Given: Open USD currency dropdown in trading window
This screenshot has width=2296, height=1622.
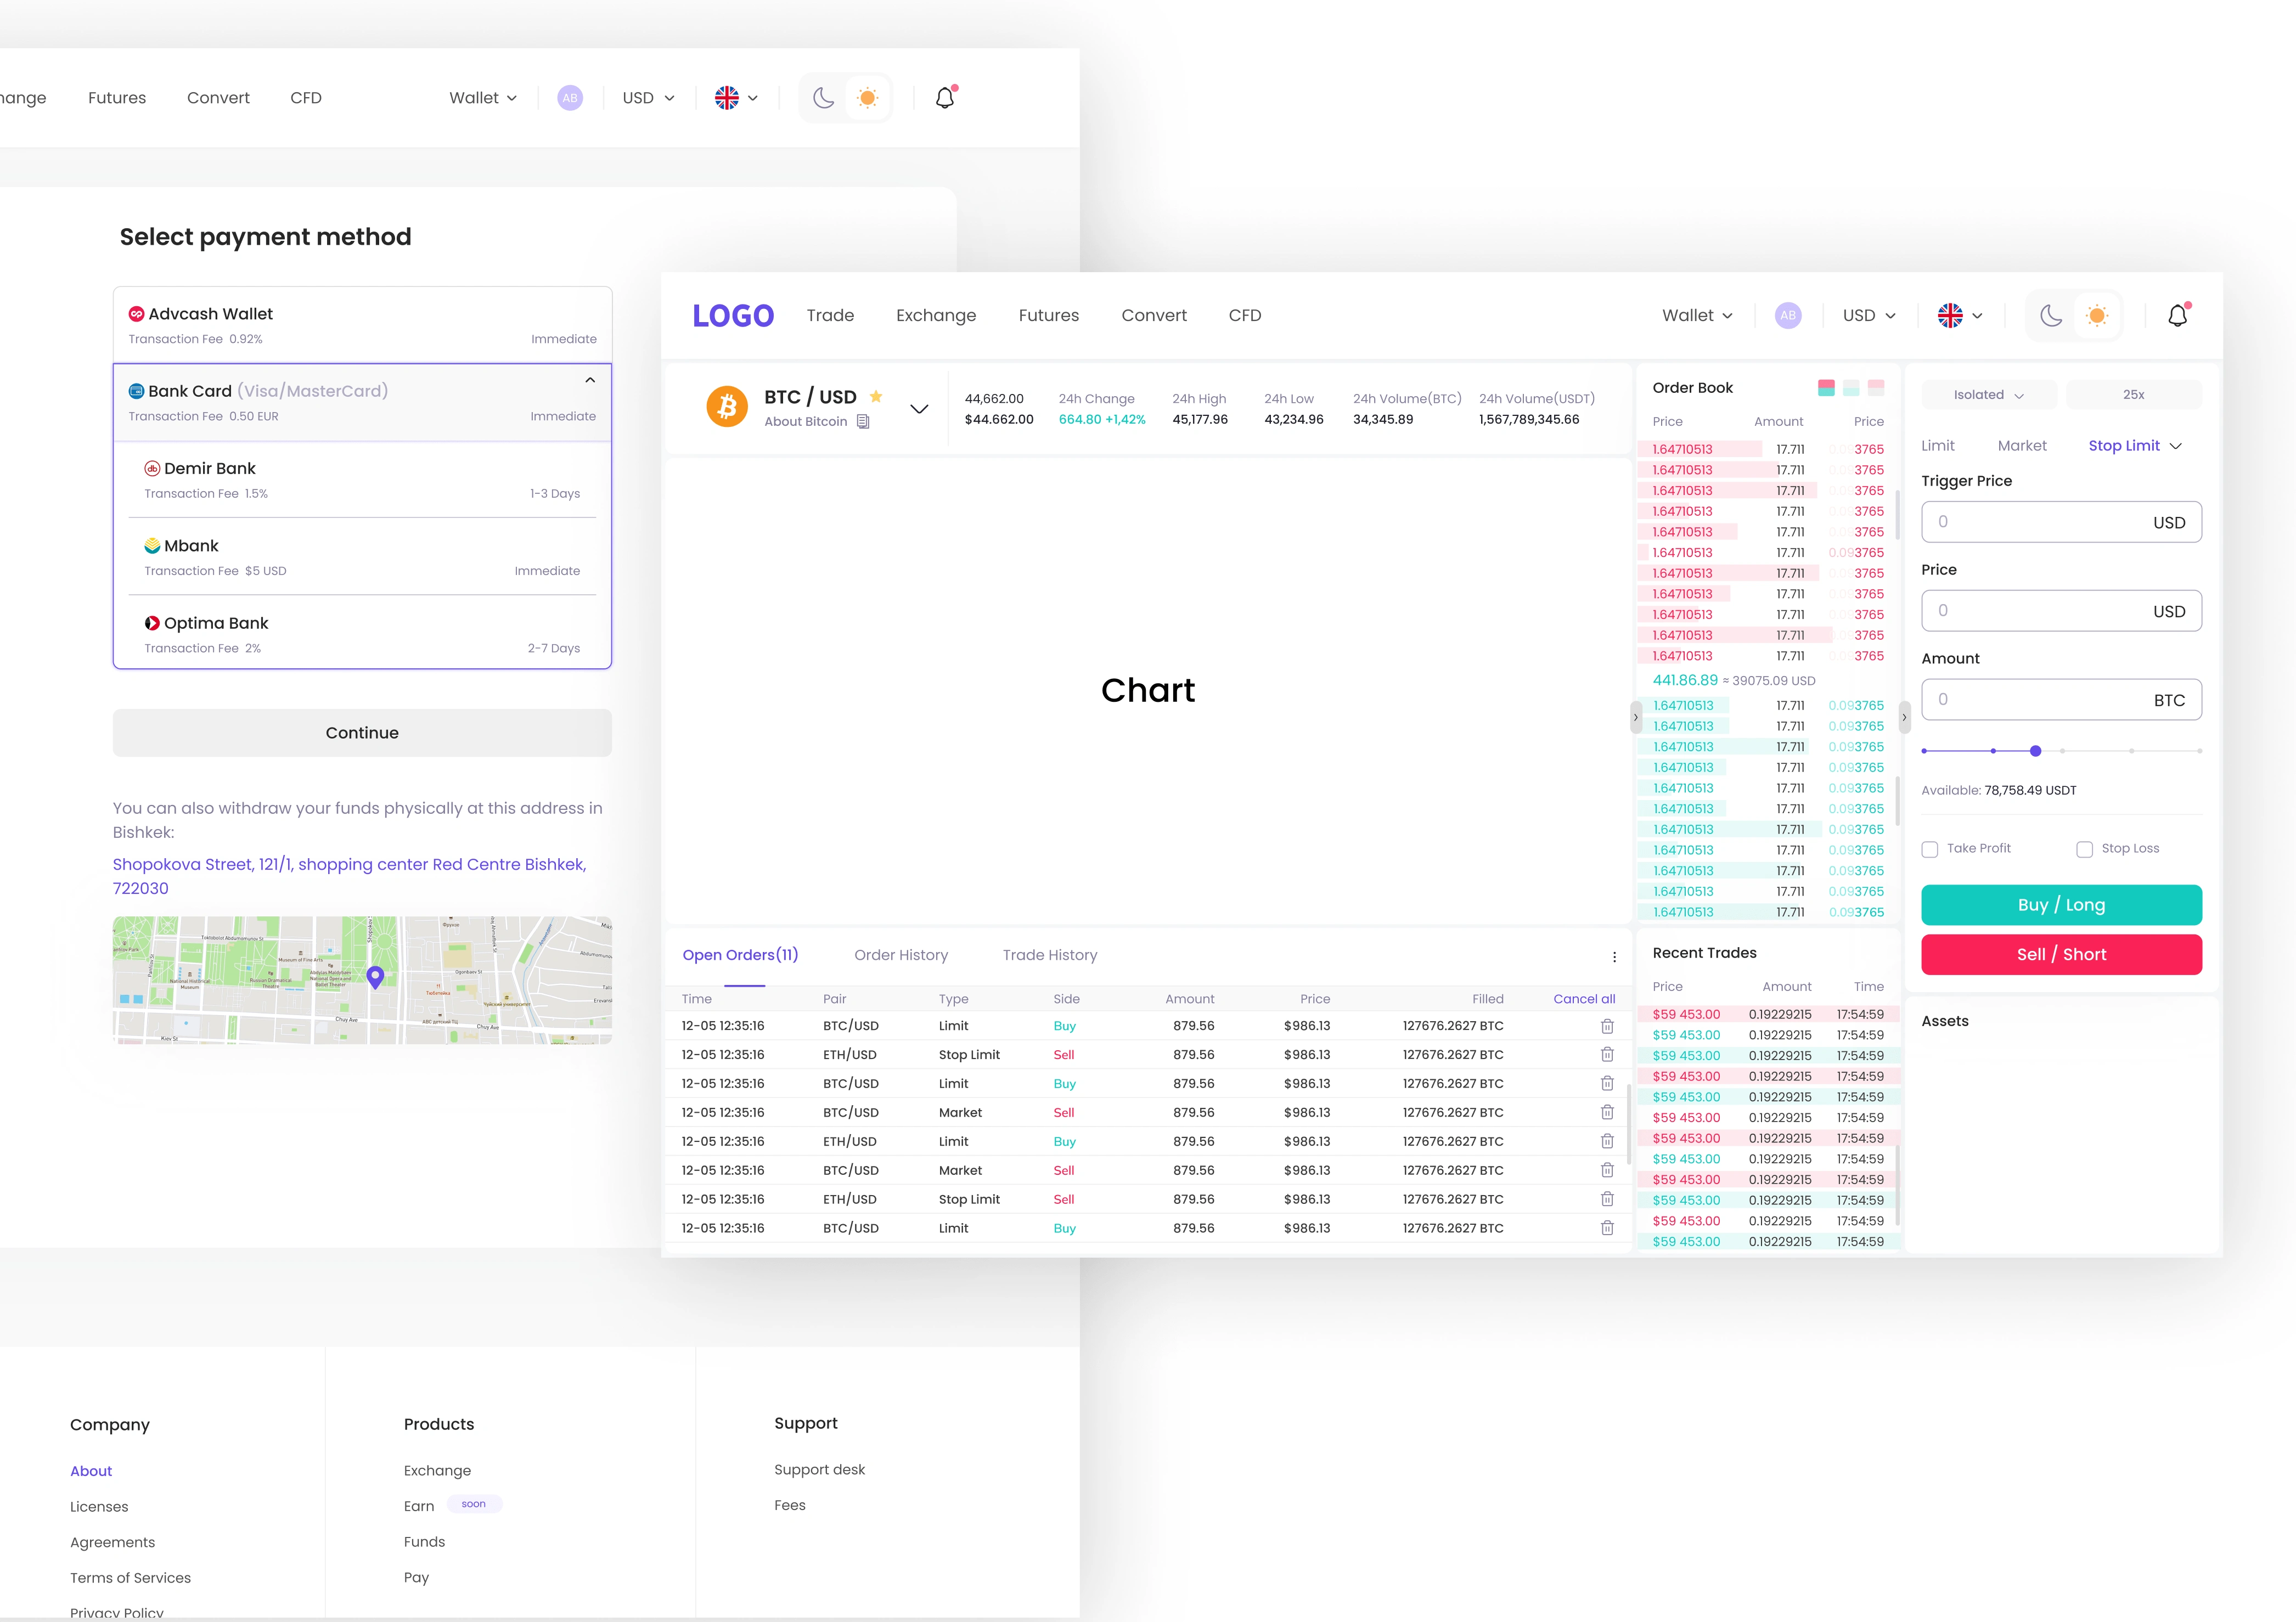Looking at the screenshot, I should [x=1869, y=315].
